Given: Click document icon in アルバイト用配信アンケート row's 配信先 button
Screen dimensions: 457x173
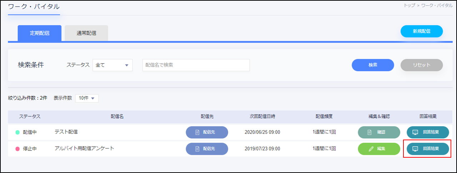Looking at the screenshot, I should (x=197, y=149).
